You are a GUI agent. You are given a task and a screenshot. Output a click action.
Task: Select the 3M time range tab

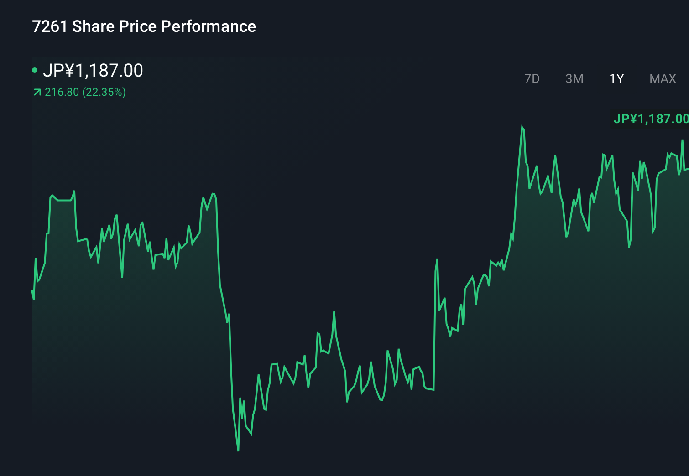point(574,78)
